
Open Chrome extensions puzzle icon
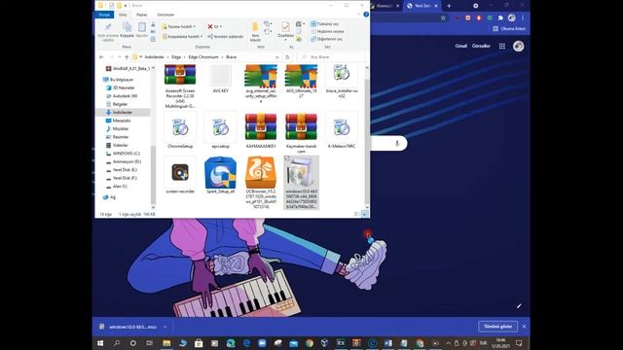coord(500,17)
